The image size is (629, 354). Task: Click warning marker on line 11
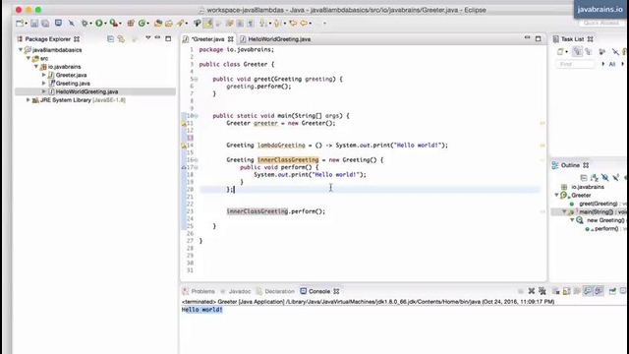pyautogui.click(x=184, y=123)
